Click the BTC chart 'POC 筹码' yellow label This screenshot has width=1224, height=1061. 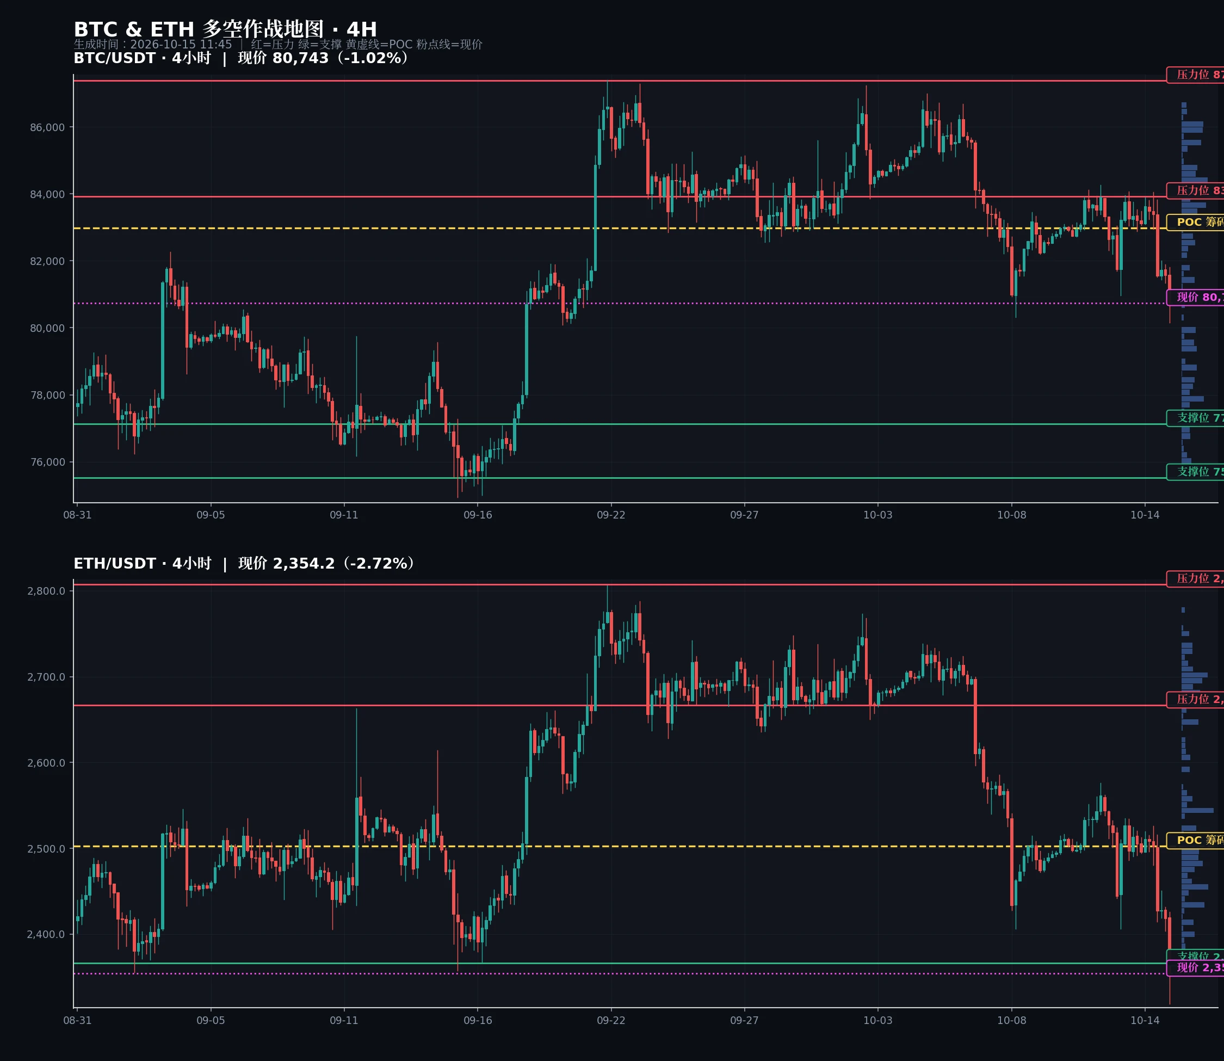[1195, 223]
